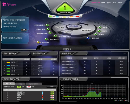Click the 서비스사업본부 disc segment
The image size is (130, 104).
tap(59, 28)
